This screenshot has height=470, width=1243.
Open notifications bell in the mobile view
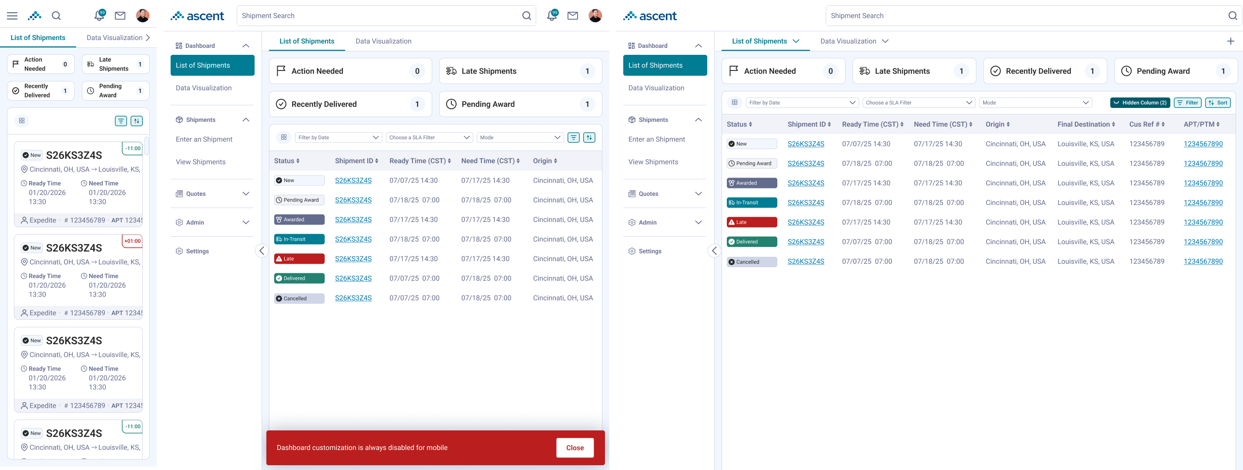coord(99,15)
